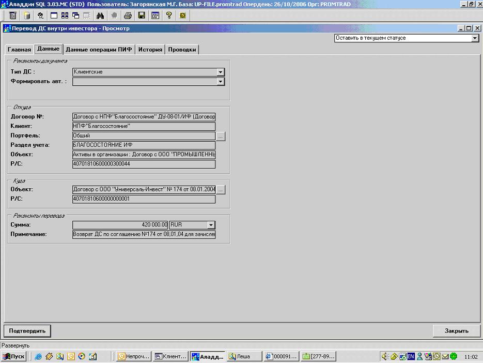Click the document list toolbar icon
Screen dimensions: 483x363
(12, 16)
